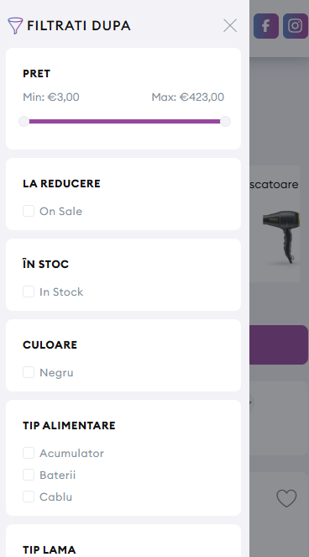Click the purple price range track
The height and width of the screenshot is (557, 309).
124,122
